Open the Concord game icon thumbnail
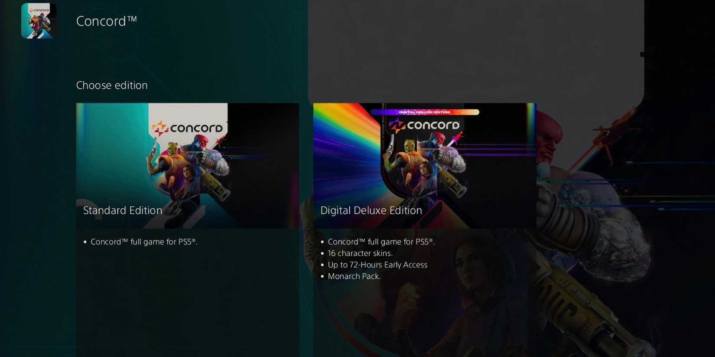This screenshot has width=715, height=357. [39, 21]
